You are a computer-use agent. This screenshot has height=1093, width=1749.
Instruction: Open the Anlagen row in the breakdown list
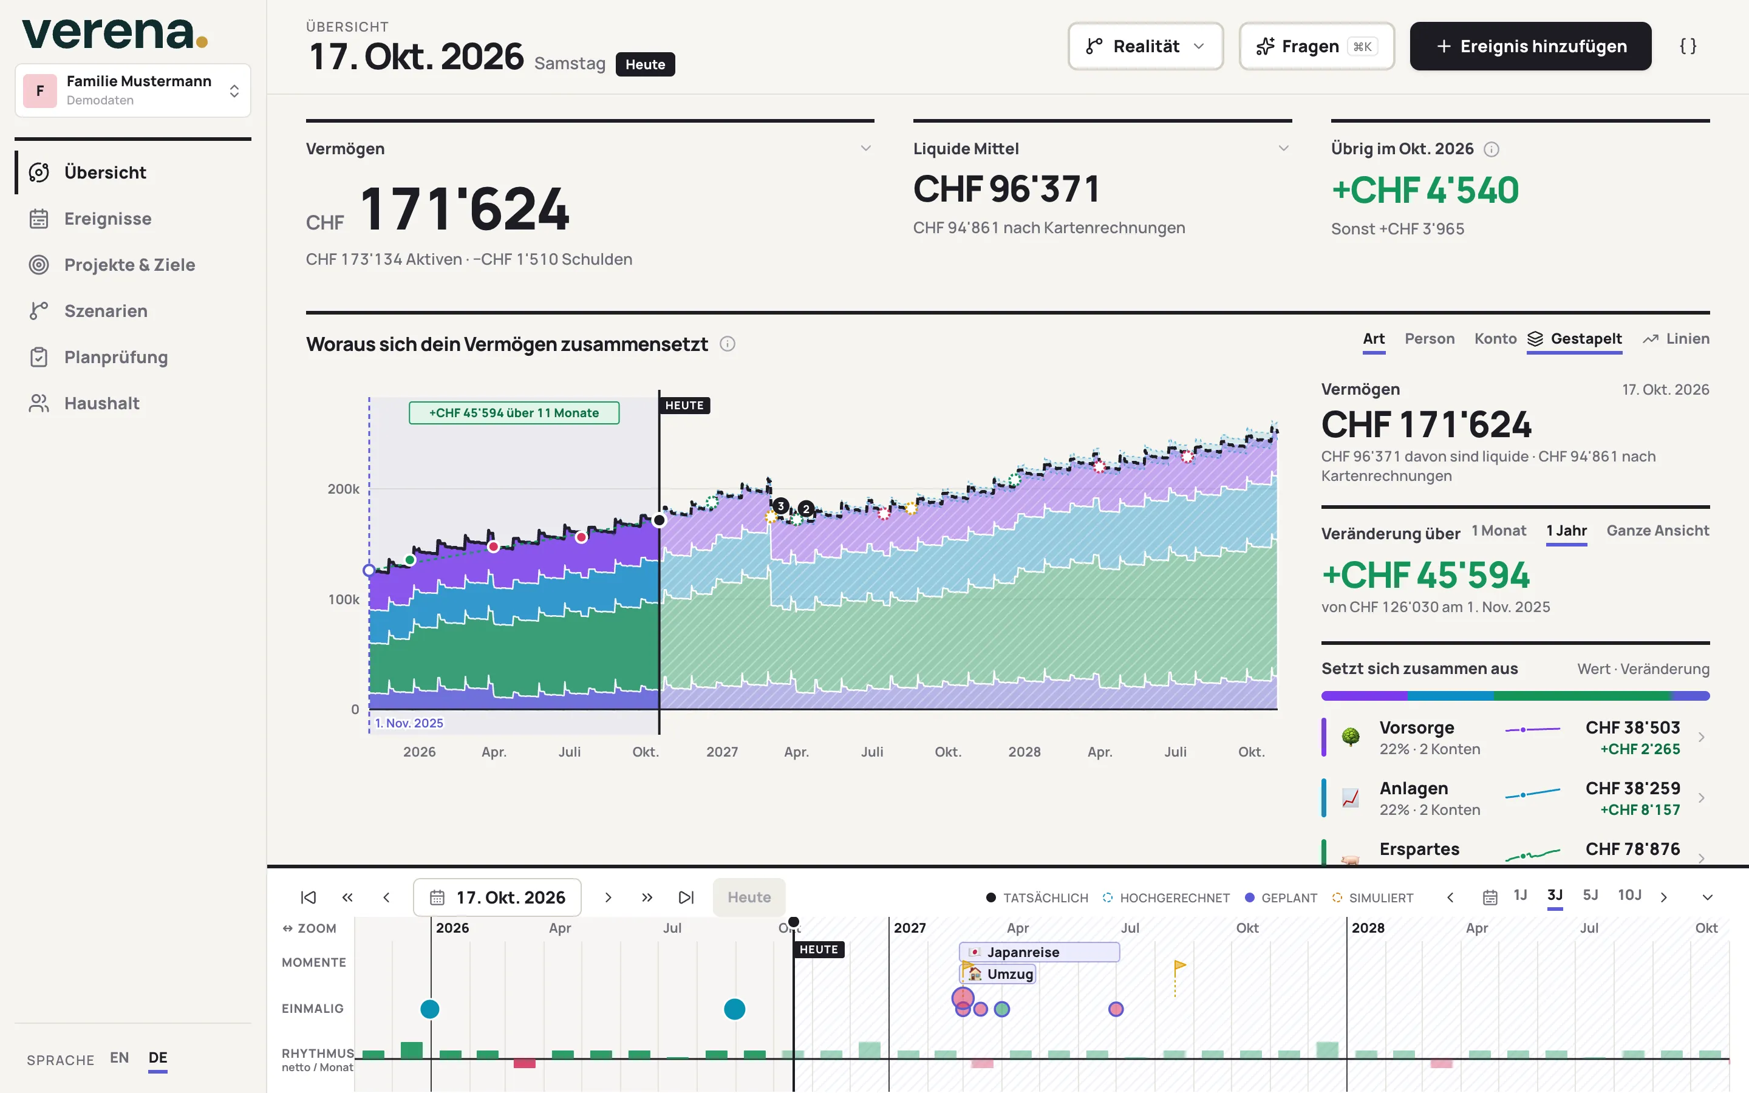pyautogui.click(x=1516, y=798)
